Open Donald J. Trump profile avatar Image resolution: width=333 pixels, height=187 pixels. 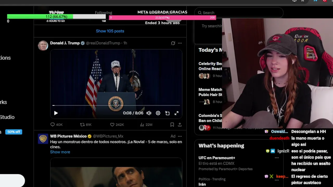pyautogui.click(x=43, y=45)
